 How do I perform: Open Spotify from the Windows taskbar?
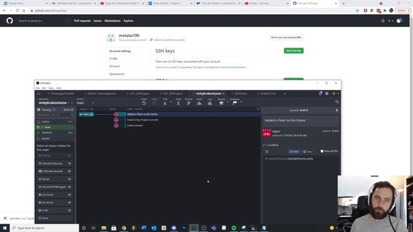(234, 227)
